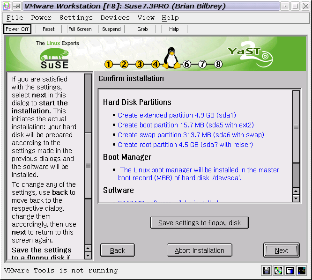312x280 pixels.
Task: Open the File menu
Action: pyautogui.click(x=15, y=18)
